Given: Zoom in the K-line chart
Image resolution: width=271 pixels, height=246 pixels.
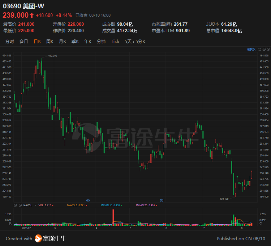Looking at the screenshot, I should click(268, 49).
